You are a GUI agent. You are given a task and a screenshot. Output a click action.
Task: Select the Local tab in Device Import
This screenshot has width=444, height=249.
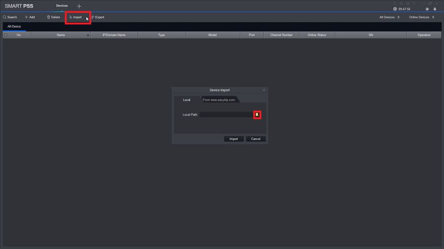click(x=186, y=100)
